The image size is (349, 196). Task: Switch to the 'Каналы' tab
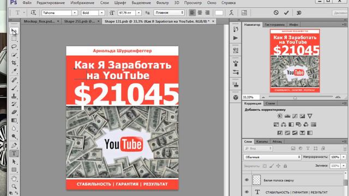coord(262,142)
